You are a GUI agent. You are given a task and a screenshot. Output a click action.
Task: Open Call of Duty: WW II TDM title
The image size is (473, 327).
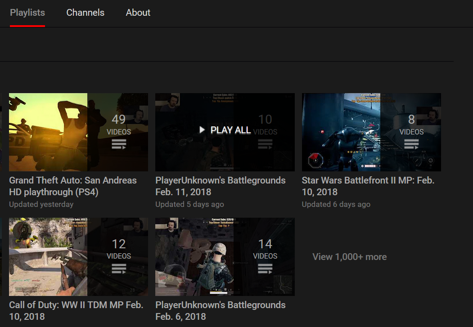[76, 310]
